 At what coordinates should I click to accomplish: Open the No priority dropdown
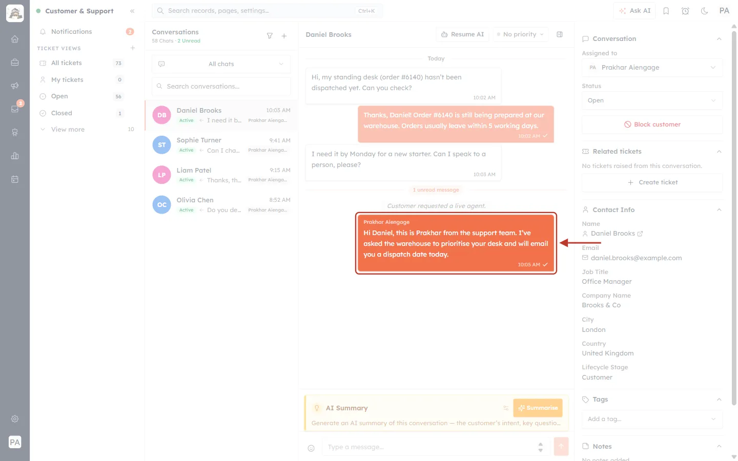click(x=520, y=34)
